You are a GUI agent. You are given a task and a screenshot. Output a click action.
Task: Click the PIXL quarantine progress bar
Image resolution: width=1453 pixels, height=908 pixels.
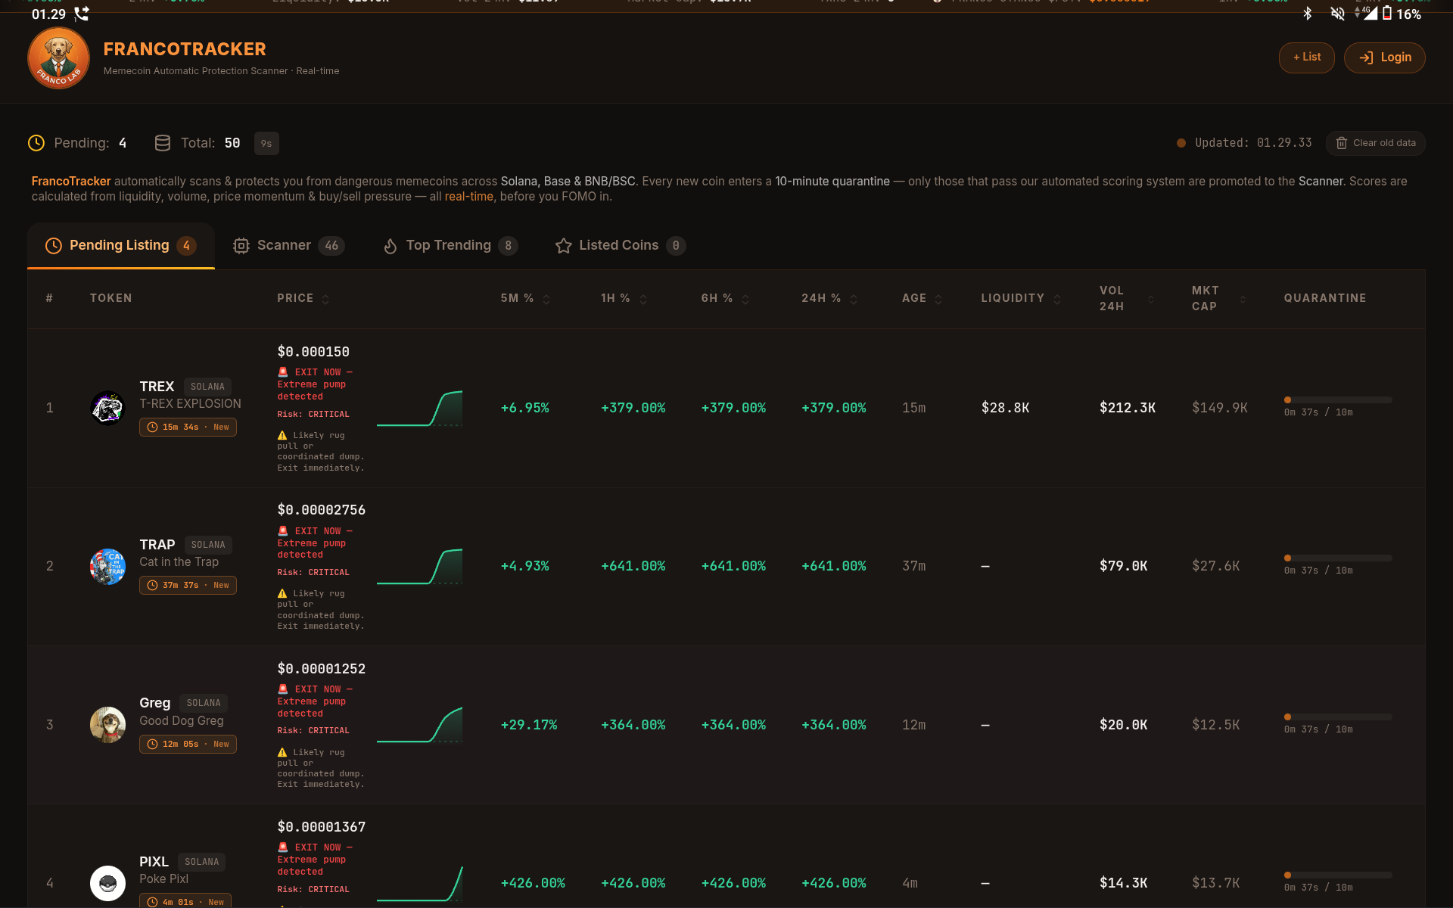click(1338, 875)
